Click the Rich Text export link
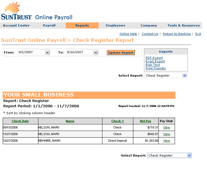This screenshot has width=207, height=169. point(153,65)
